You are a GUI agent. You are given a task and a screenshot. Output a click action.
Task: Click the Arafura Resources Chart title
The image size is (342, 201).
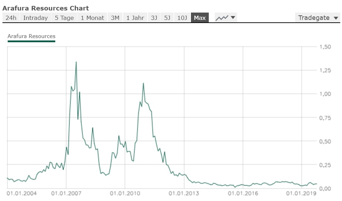click(46, 8)
